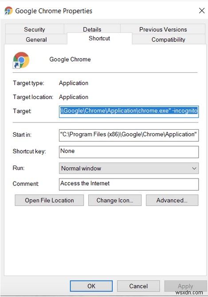Open the Run dropdown showing Normal window
Image resolution: width=208 pixels, height=297 pixels.
point(129,168)
